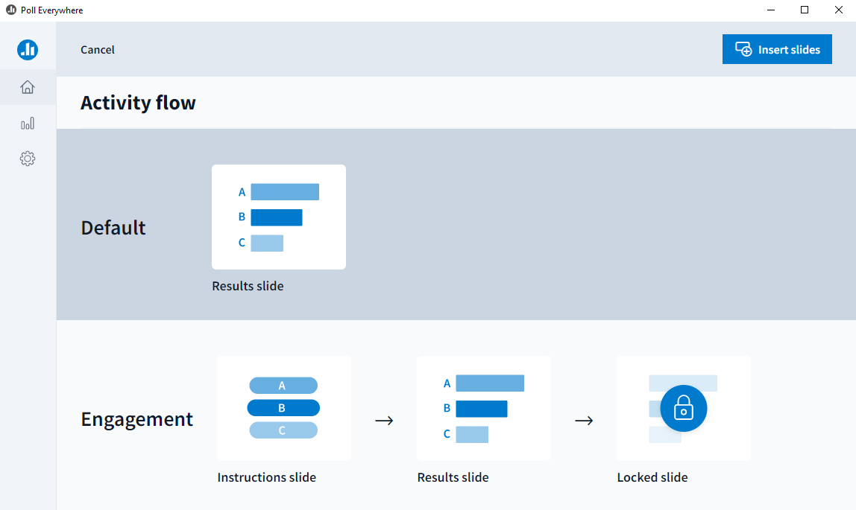Click the Activity flow heading

(x=138, y=102)
